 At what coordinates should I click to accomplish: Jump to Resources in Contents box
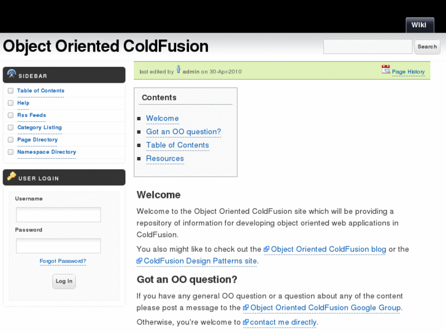pos(165,158)
